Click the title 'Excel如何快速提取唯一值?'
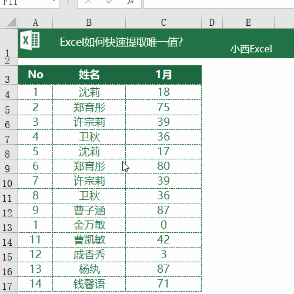 122,42
